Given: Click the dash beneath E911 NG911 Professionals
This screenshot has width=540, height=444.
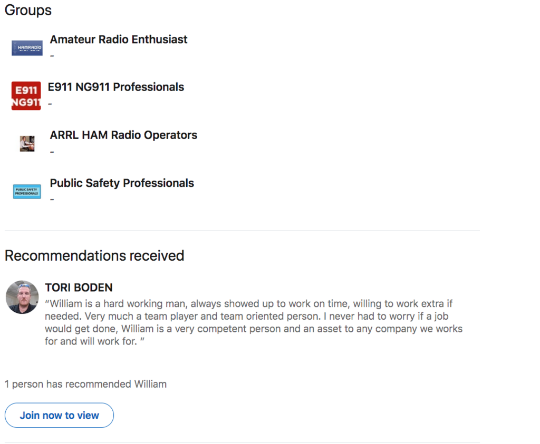Looking at the screenshot, I should 50,104.
